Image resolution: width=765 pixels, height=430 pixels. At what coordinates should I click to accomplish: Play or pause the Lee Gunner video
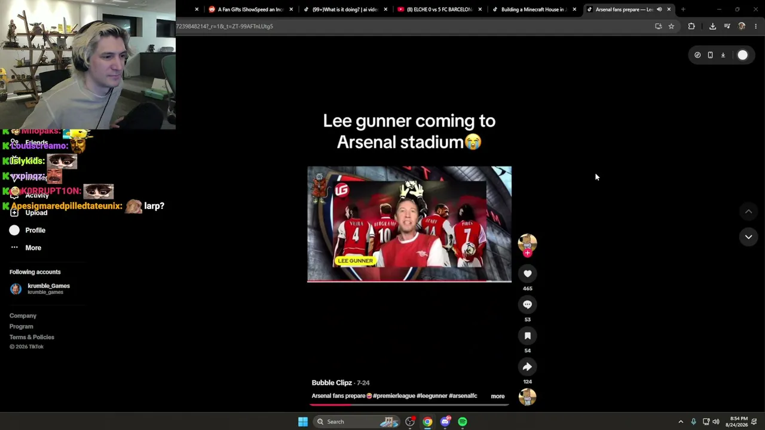(x=409, y=224)
